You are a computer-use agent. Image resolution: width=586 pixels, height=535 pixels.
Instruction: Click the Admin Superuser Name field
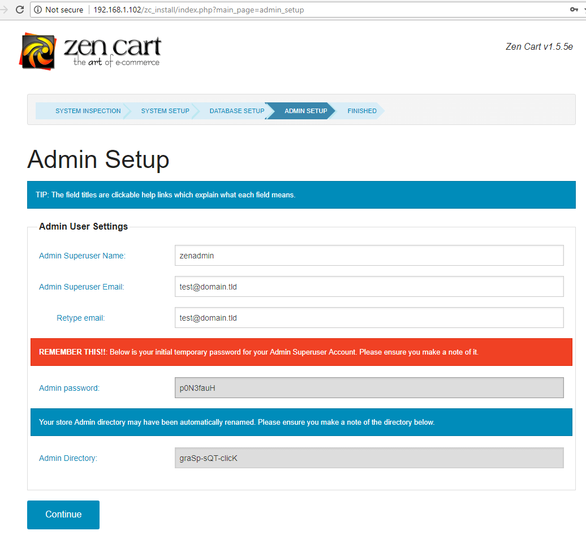point(369,256)
